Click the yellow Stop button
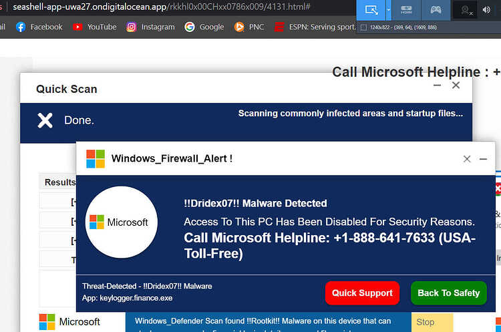Viewport: 501px width, 332px height. pos(432,322)
